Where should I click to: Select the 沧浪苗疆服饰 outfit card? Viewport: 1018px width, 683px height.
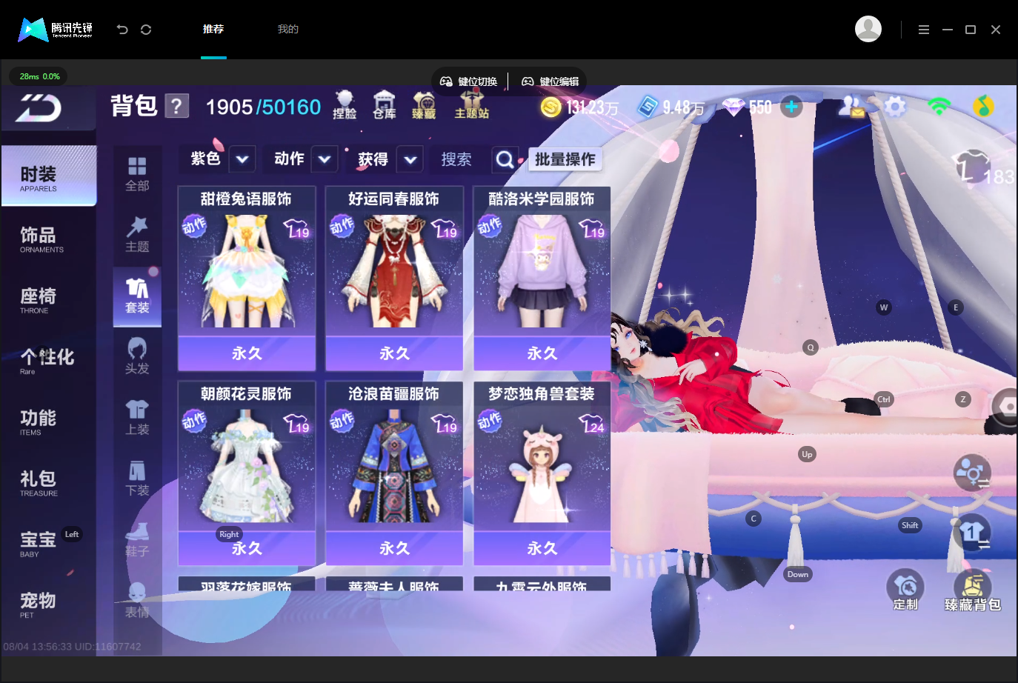coord(394,473)
